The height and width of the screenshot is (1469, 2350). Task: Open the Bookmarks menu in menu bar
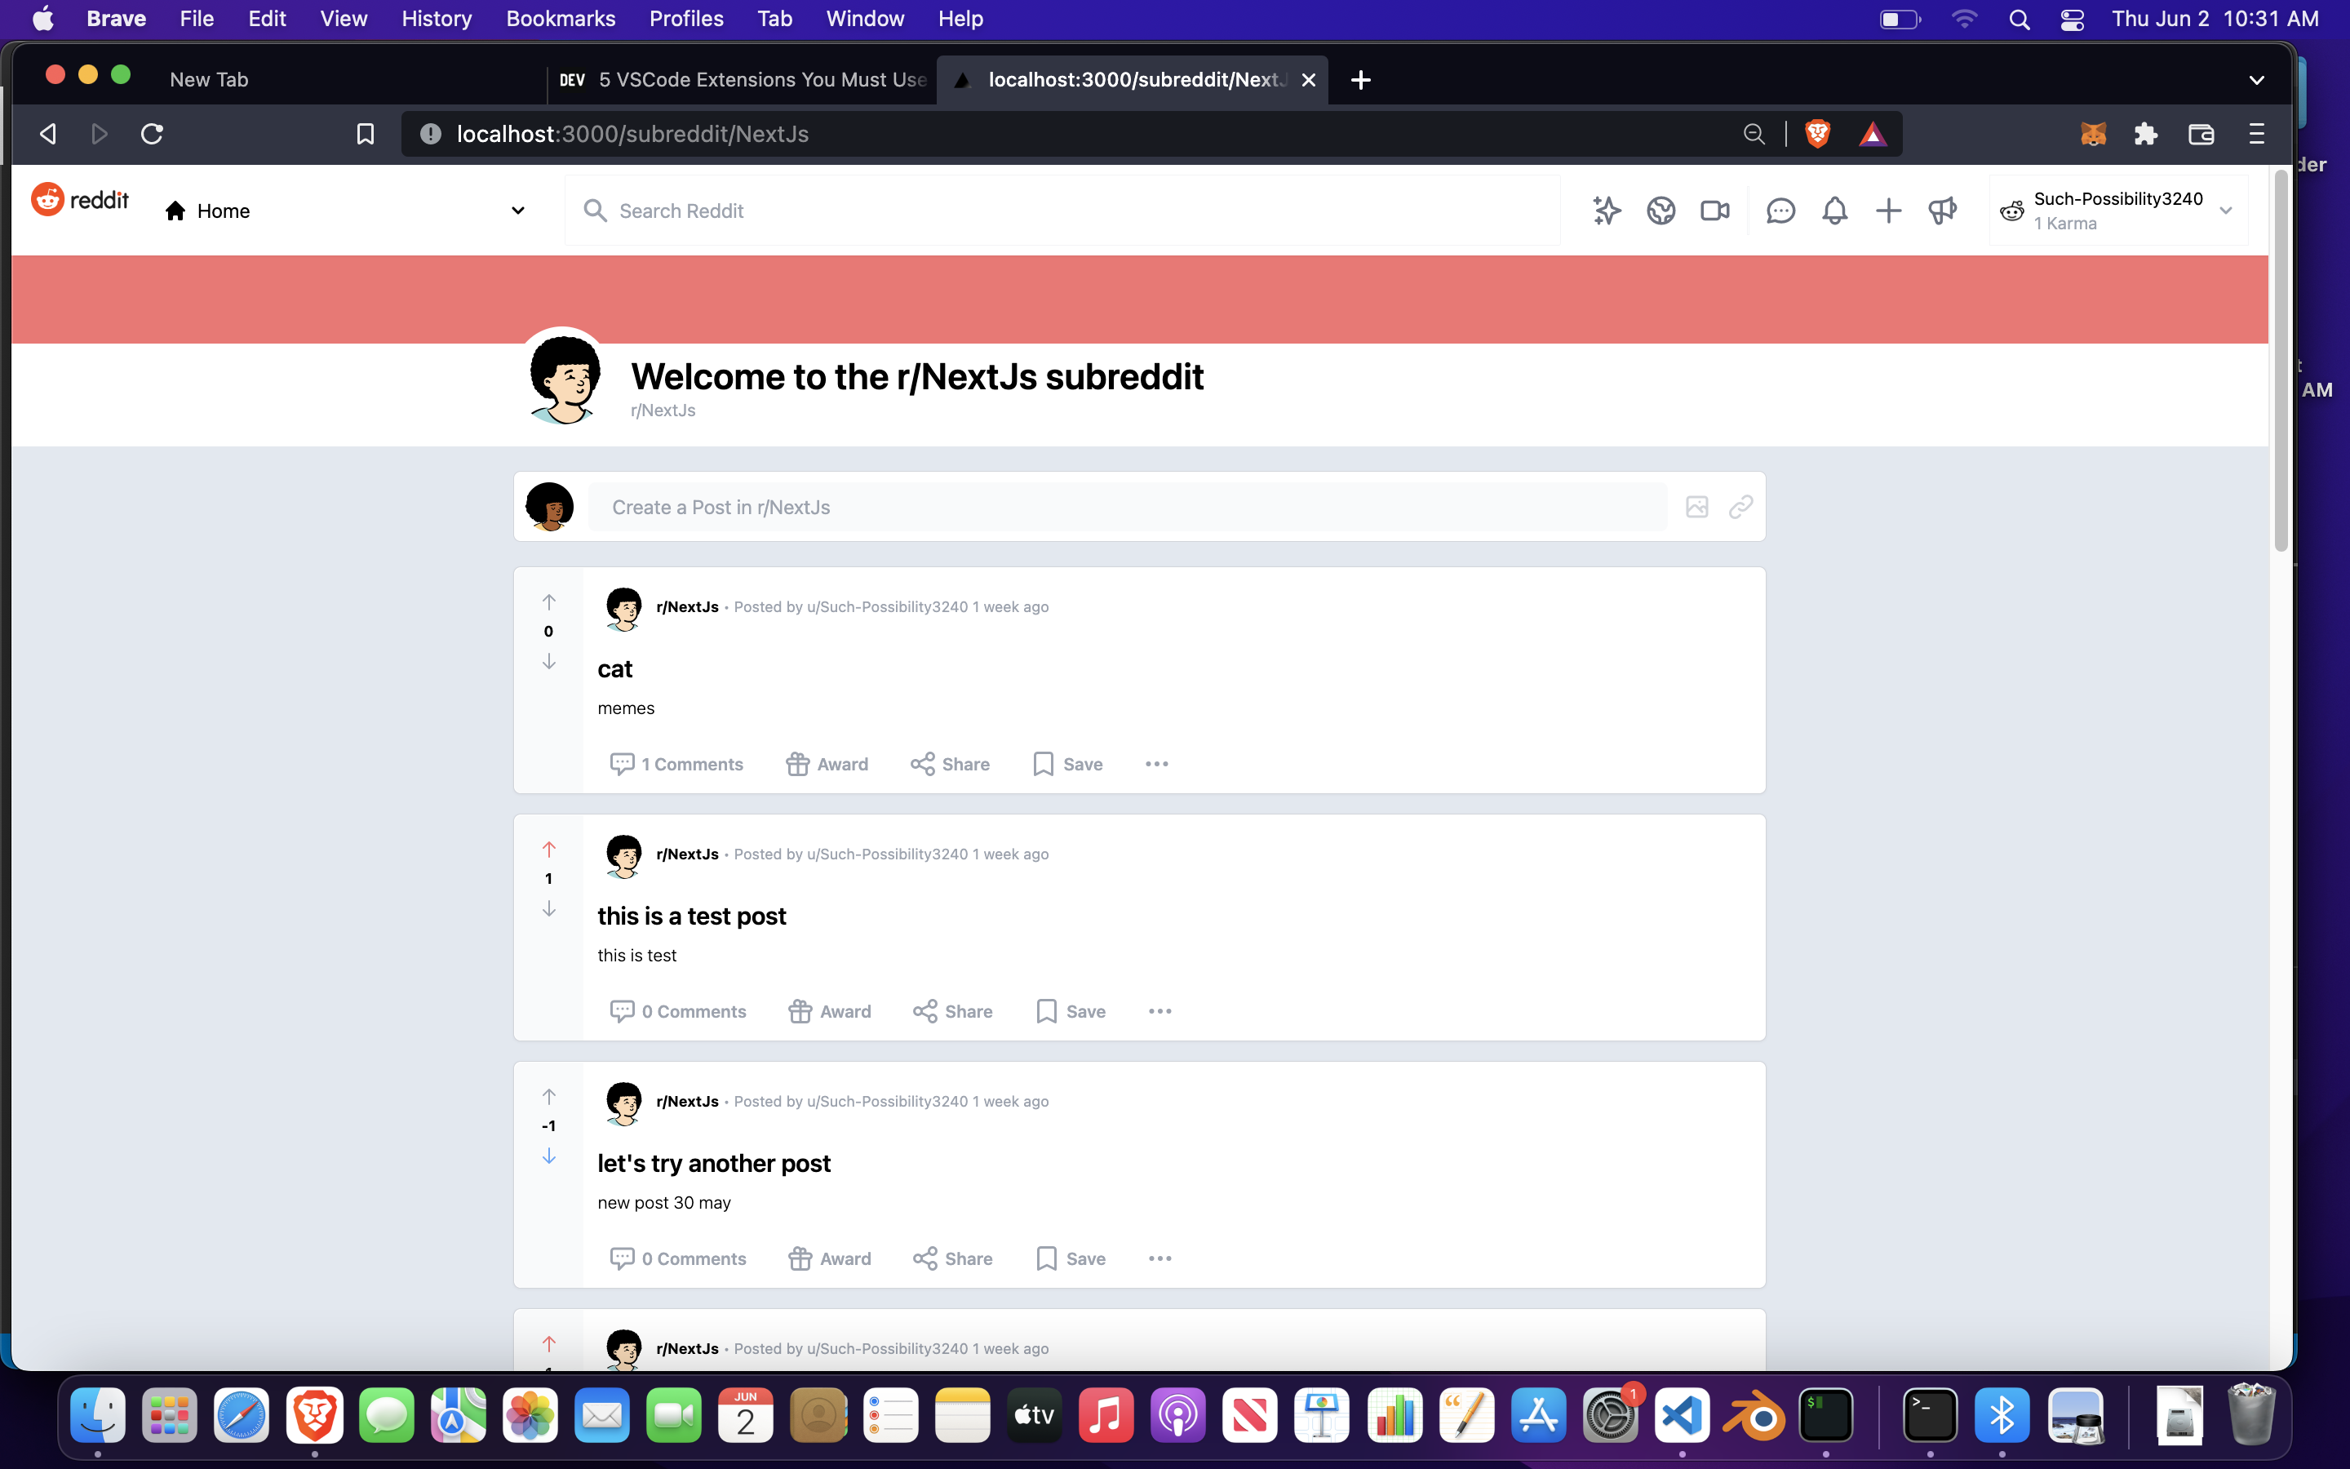click(561, 19)
